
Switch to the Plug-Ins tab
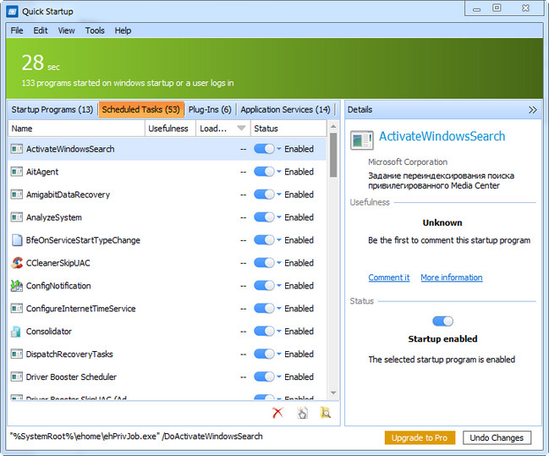click(x=209, y=110)
